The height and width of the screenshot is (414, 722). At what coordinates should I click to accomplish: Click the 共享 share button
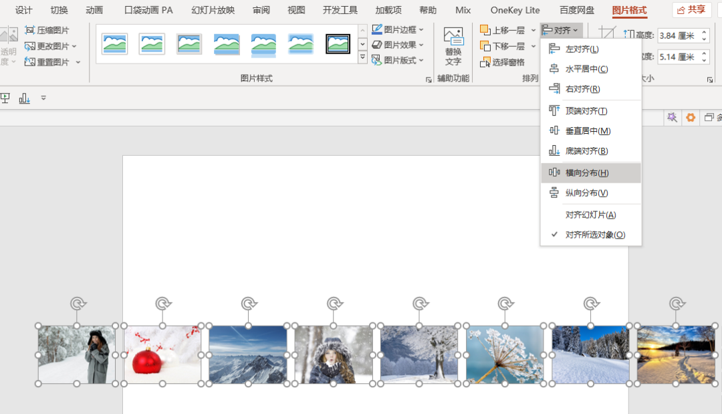[x=692, y=9]
